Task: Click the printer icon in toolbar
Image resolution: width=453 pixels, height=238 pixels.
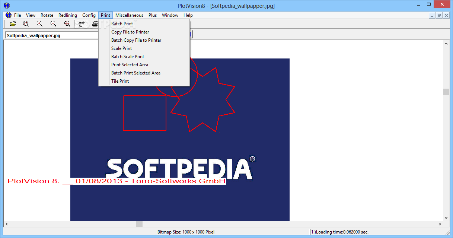Action: coord(95,24)
